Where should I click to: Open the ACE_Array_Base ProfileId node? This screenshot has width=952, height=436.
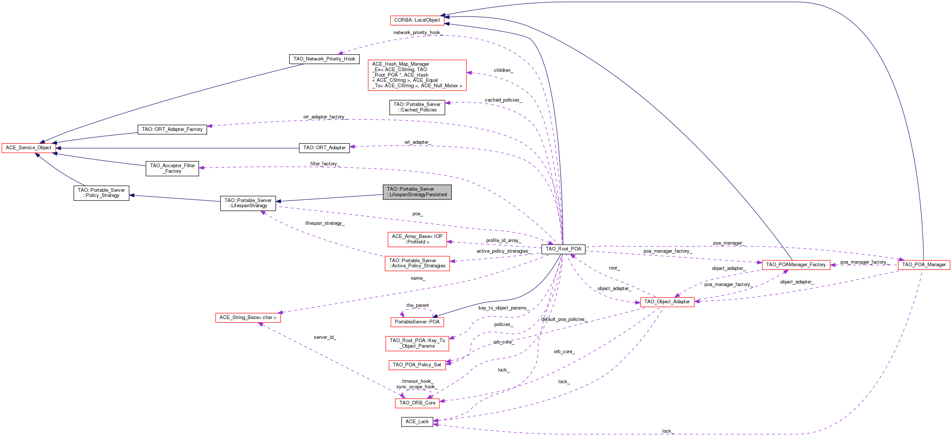click(x=417, y=239)
